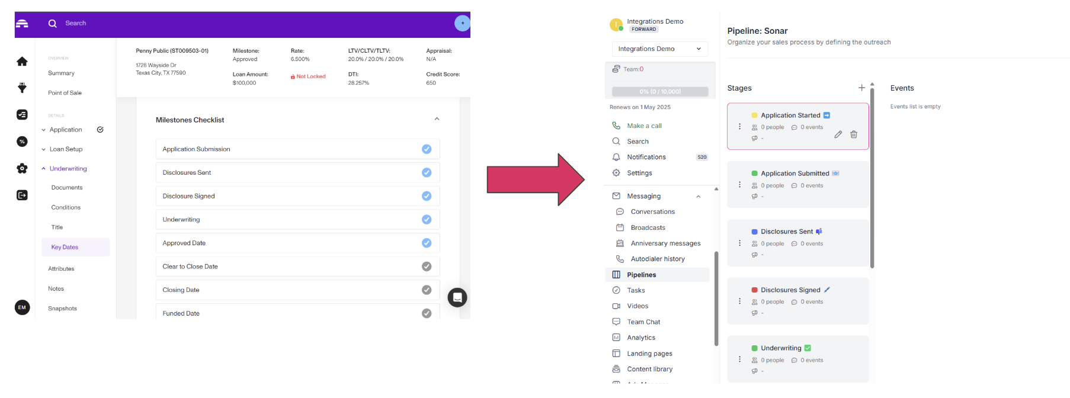Toggle the Closing Date milestone check
The image size is (1070, 398).
pos(427,290)
